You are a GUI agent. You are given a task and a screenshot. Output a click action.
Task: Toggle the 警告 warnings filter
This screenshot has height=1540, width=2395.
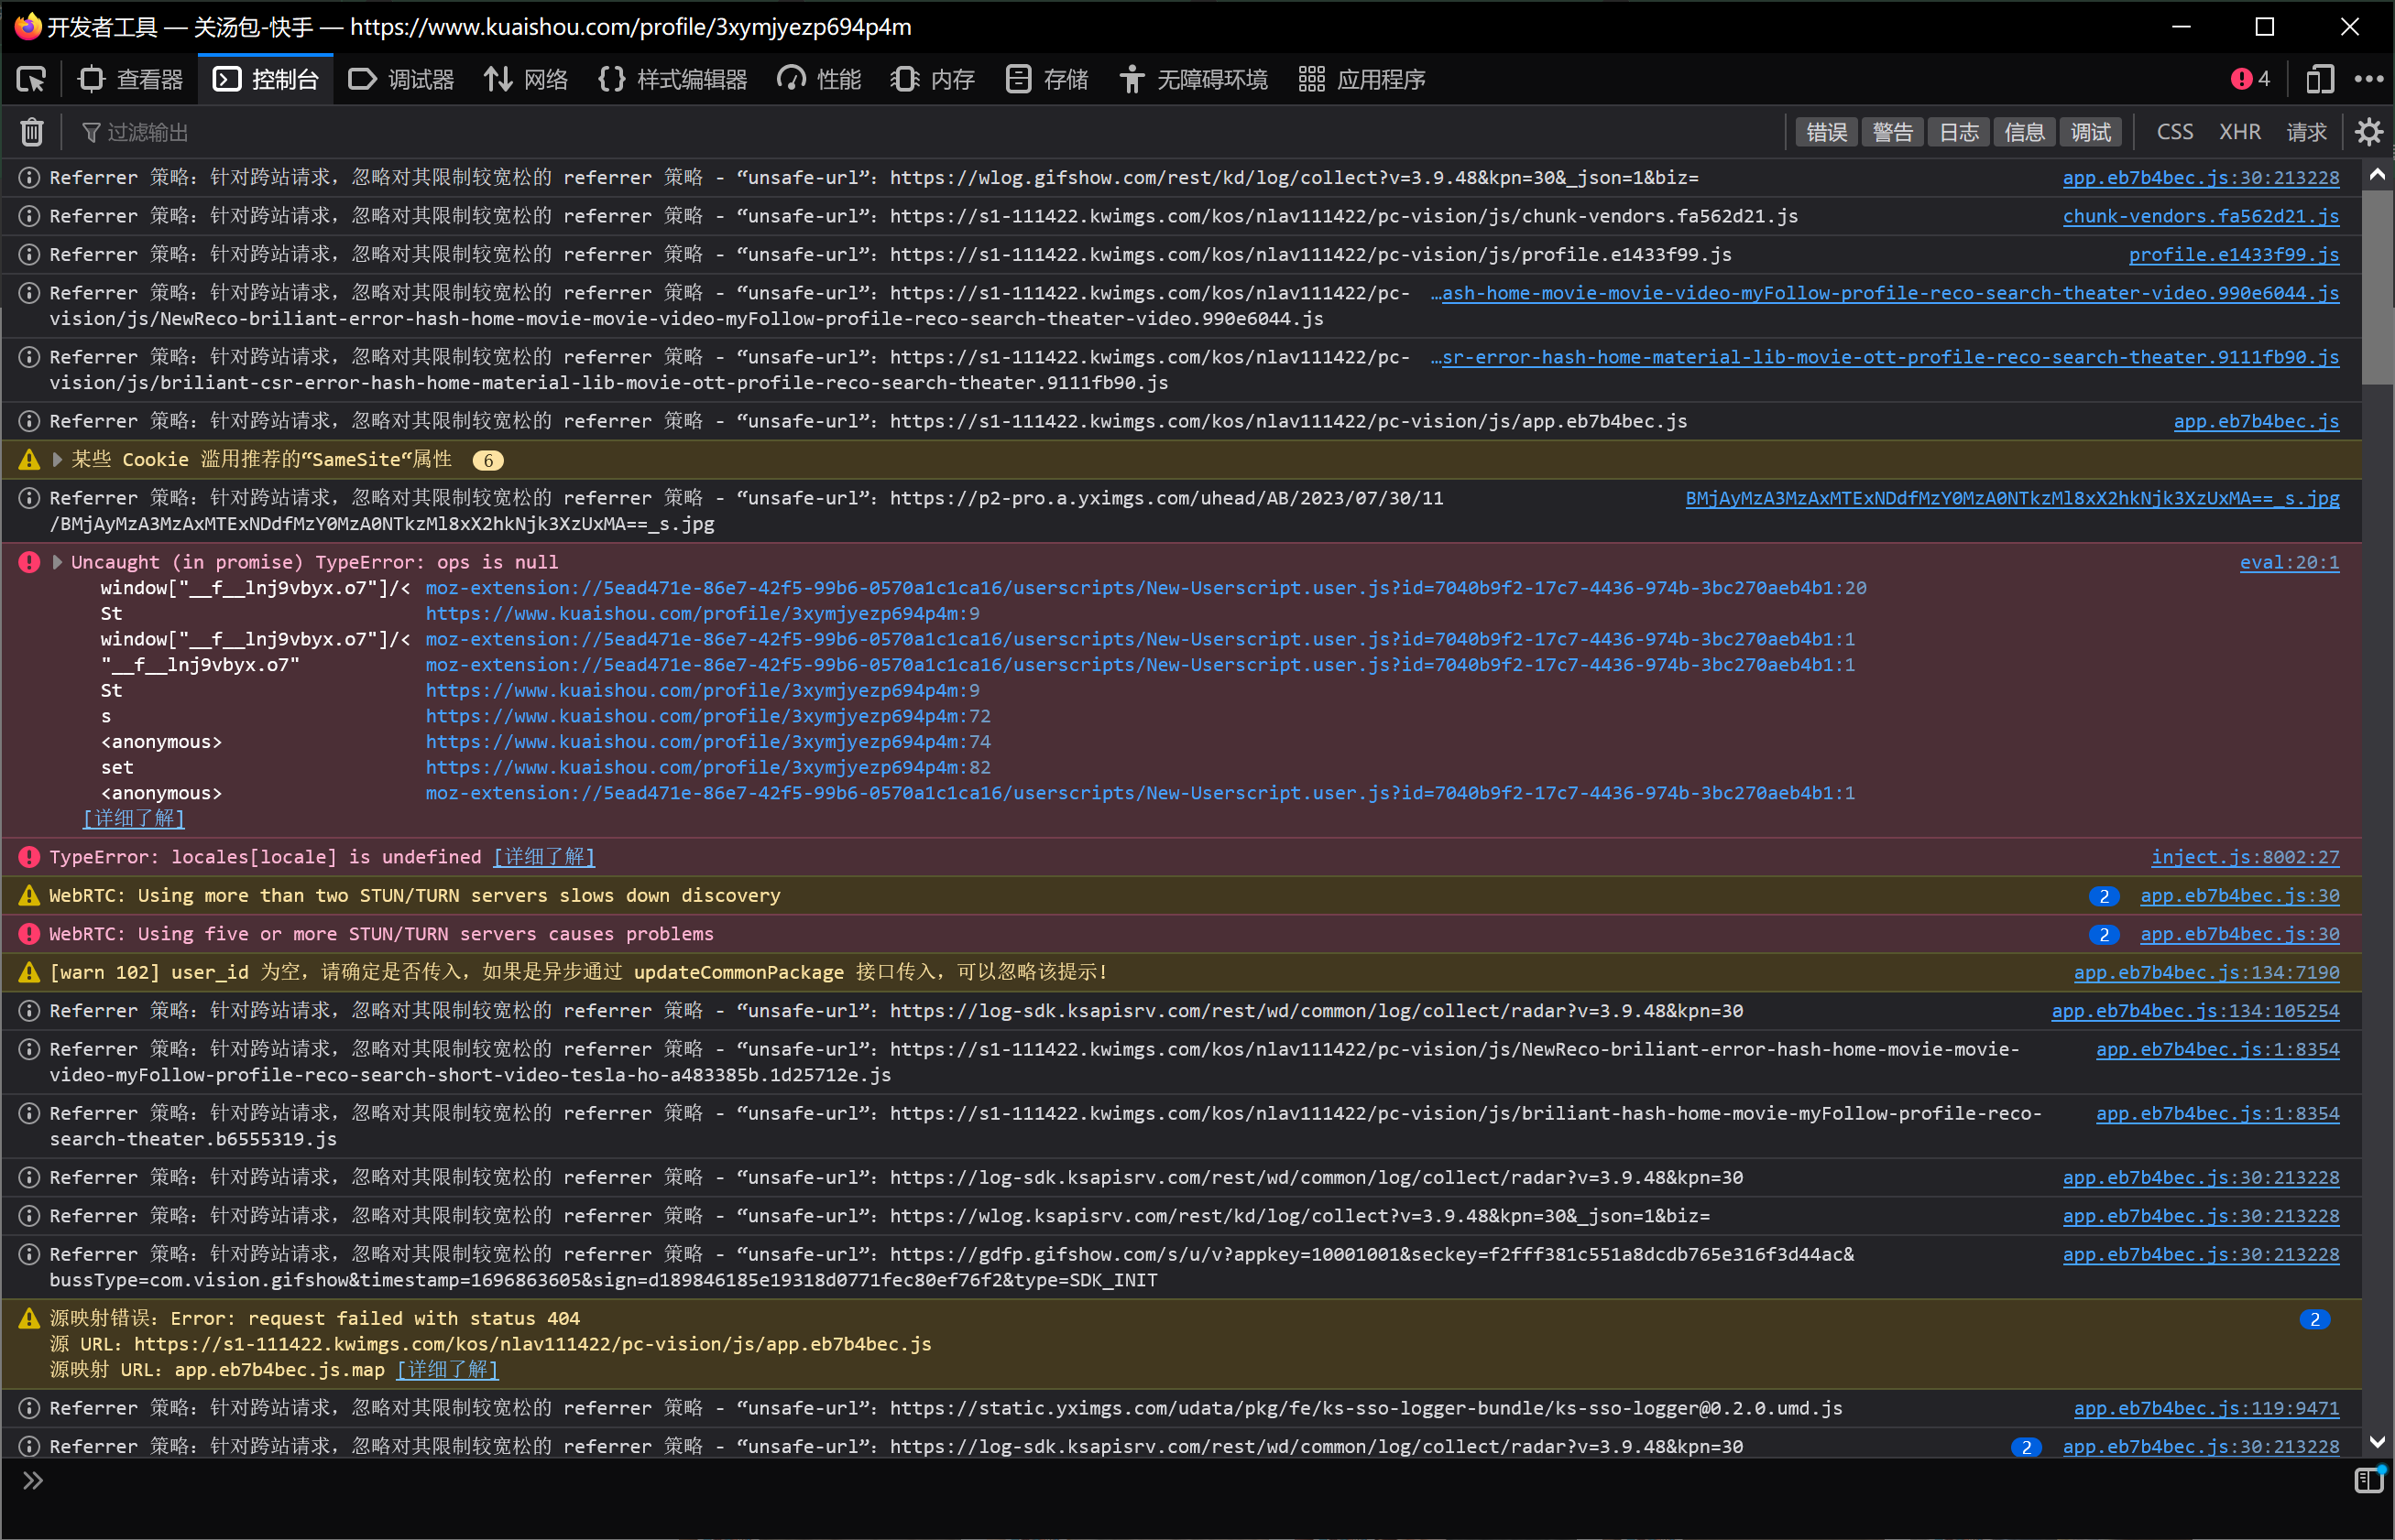click(1893, 132)
